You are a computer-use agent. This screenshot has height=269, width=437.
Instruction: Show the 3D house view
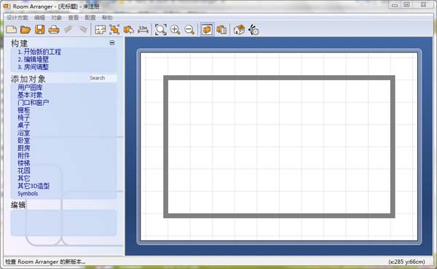tap(239, 30)
